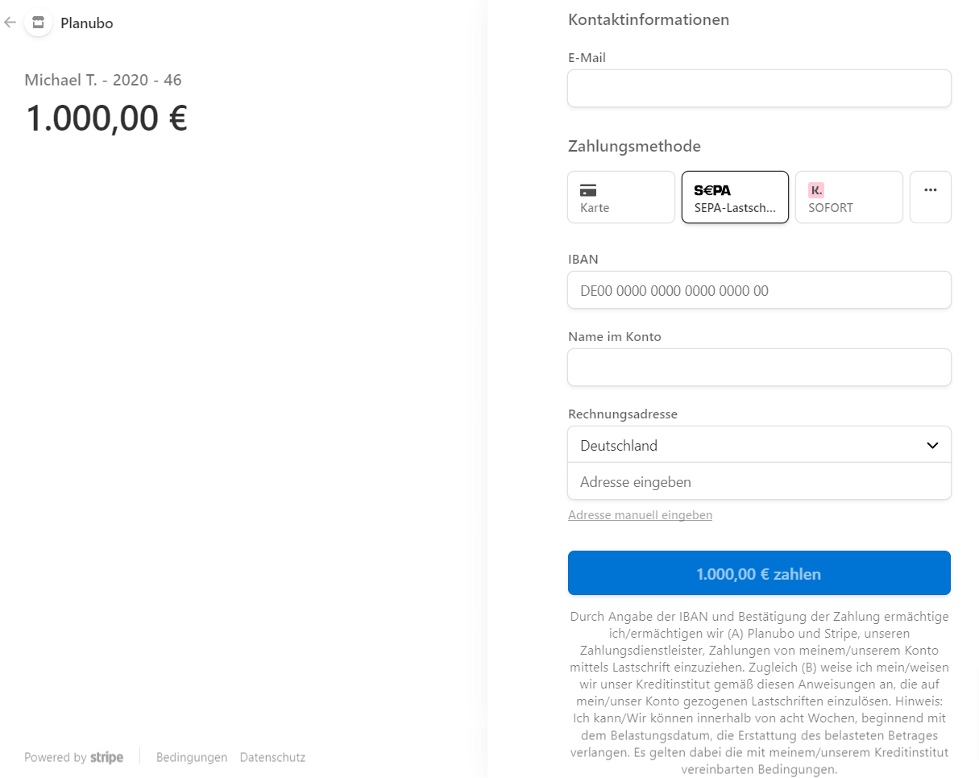Image resolution: width=979 pixels, height=778 pixels.
Task: Click the Adresse eingeben field
Action: (758, 481)
